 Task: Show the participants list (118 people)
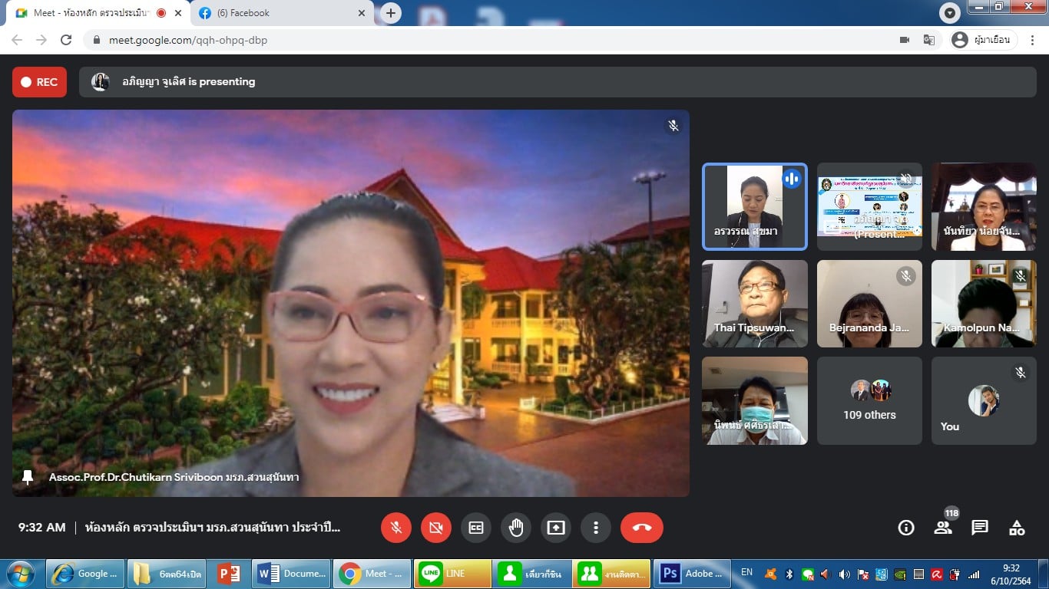[x=943, y=528]
